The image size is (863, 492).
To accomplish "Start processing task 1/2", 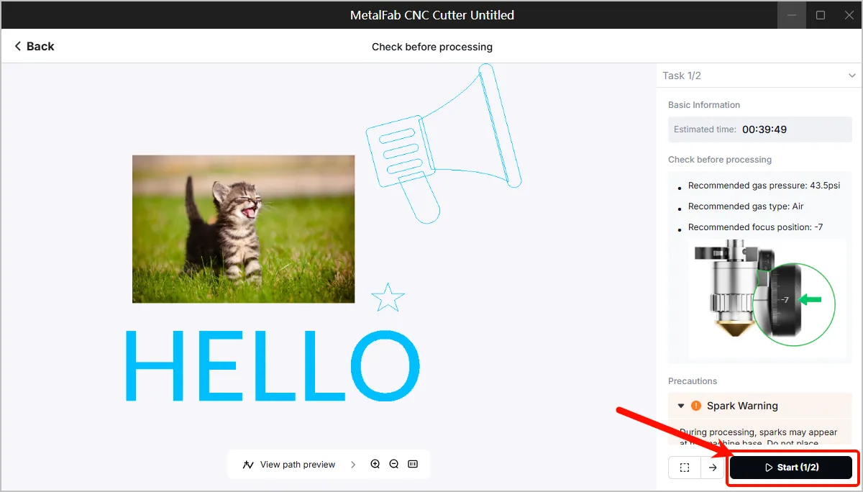I will (x=791, y=468).
